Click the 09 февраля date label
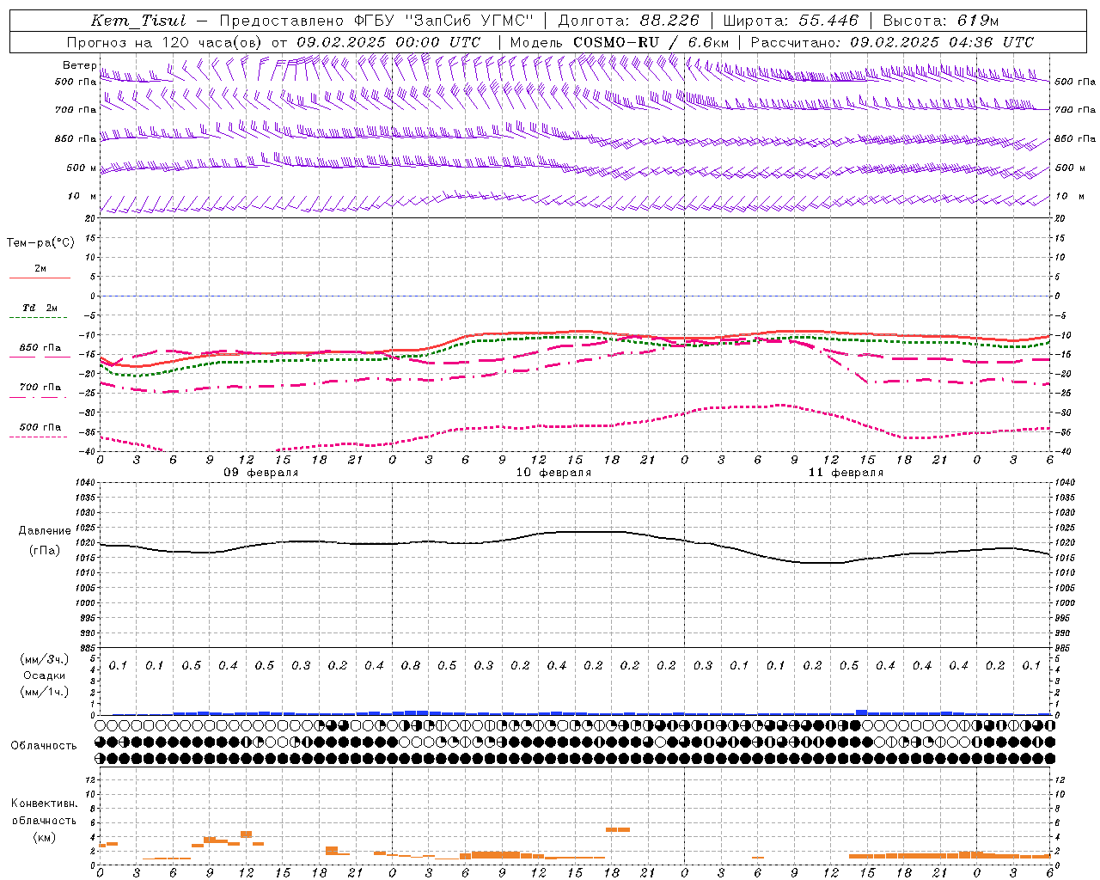The image size is (1100, 880). coord(261,473)
